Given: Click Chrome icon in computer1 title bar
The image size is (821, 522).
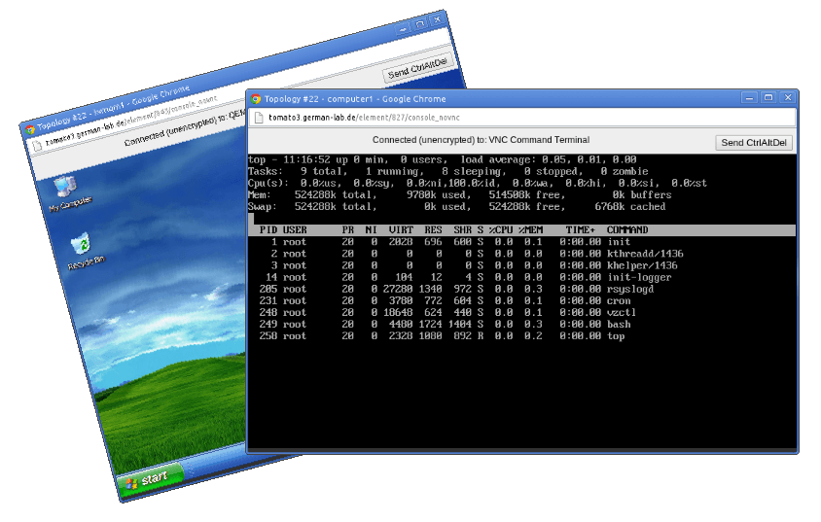Looking at the screenshot, I should click(x=255, y=99).
